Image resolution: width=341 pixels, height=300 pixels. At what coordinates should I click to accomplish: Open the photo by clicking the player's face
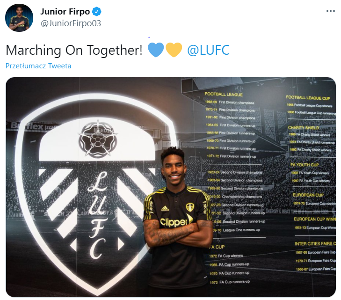coord(174,168)
